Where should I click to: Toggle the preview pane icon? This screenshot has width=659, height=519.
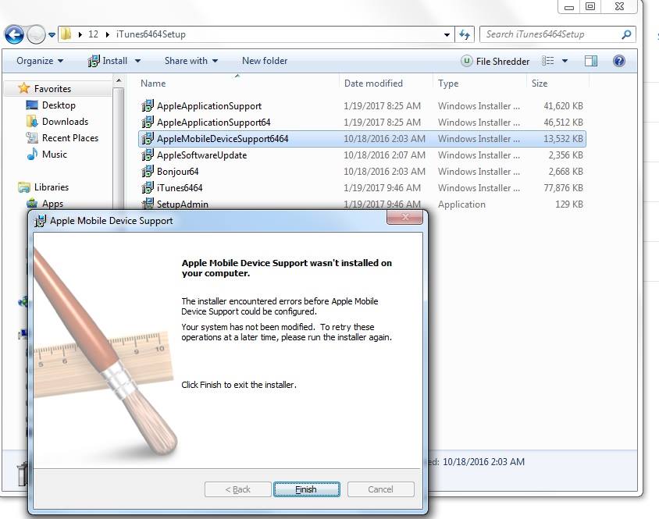tap(590, 62)
